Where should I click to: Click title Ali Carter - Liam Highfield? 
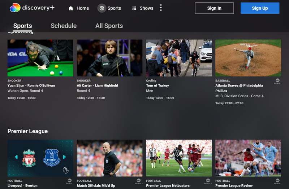point(97,85)
